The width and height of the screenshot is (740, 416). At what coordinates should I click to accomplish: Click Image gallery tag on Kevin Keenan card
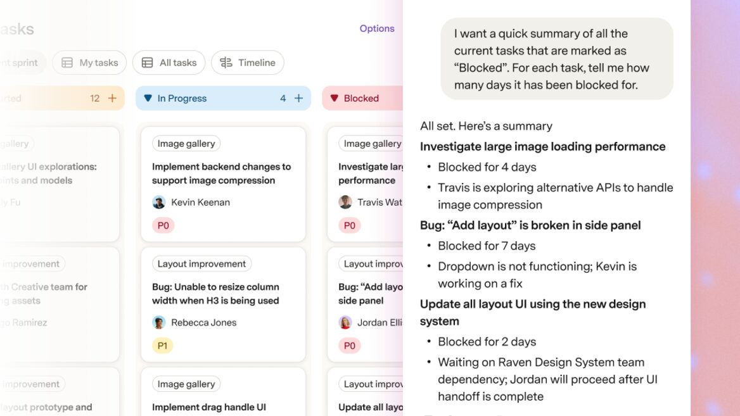point(186,143)
